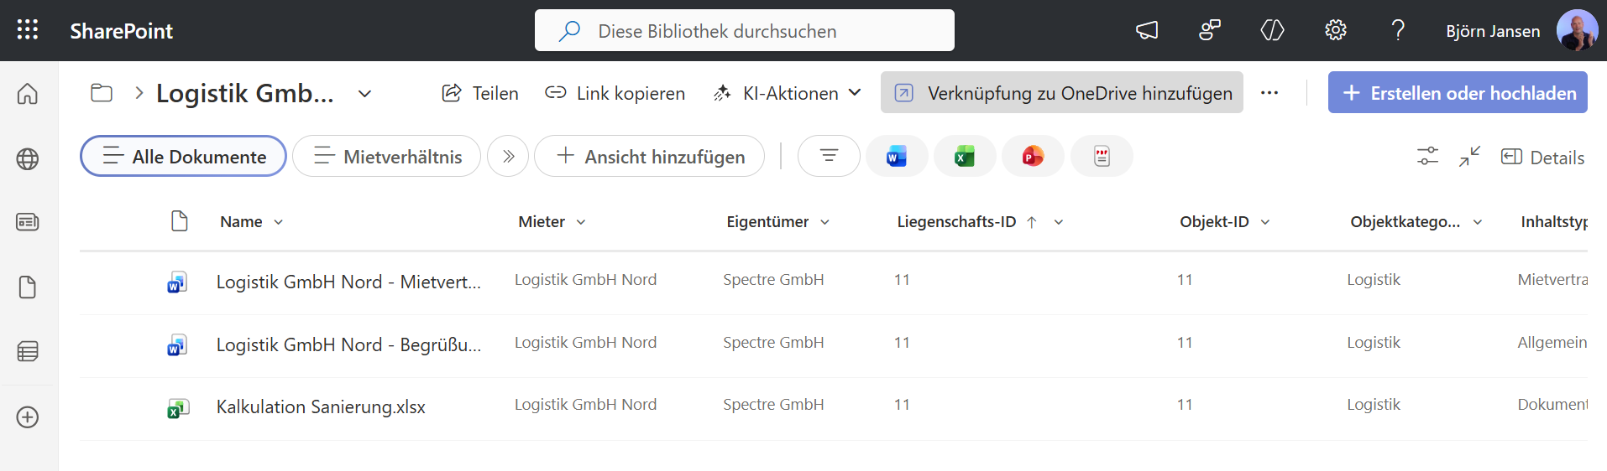This screenshot has width=1607, height=471.
Task: Filter by PDF files
Action: click(x=1102, y=156)
